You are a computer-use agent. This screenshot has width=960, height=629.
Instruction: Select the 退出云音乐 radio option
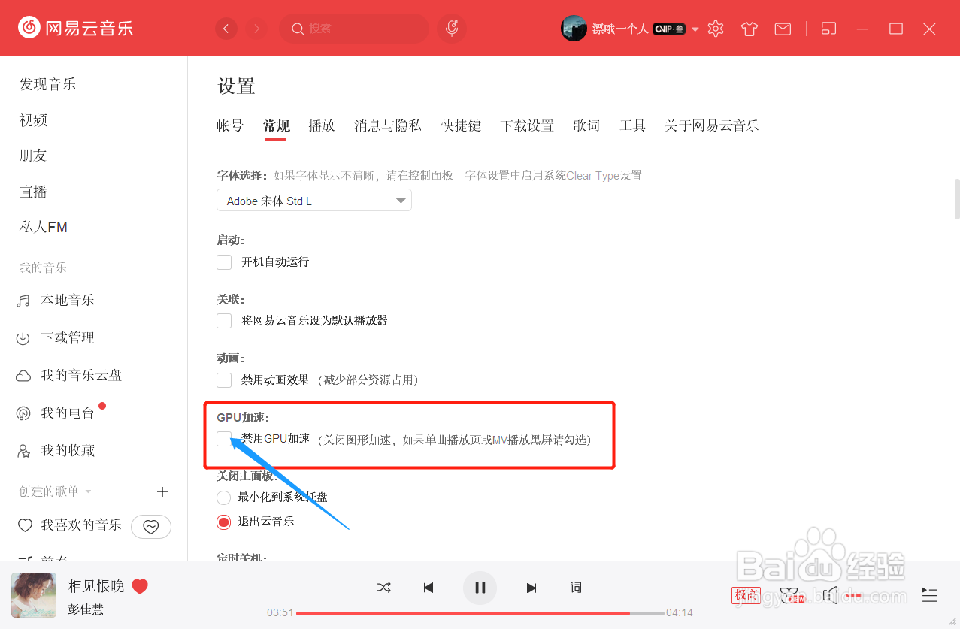223,522
